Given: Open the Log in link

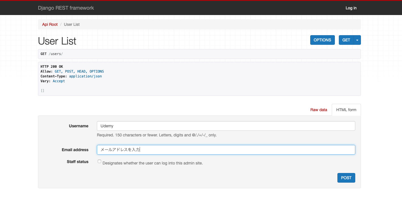Looking at the screenshot, I should coord(351,8).
